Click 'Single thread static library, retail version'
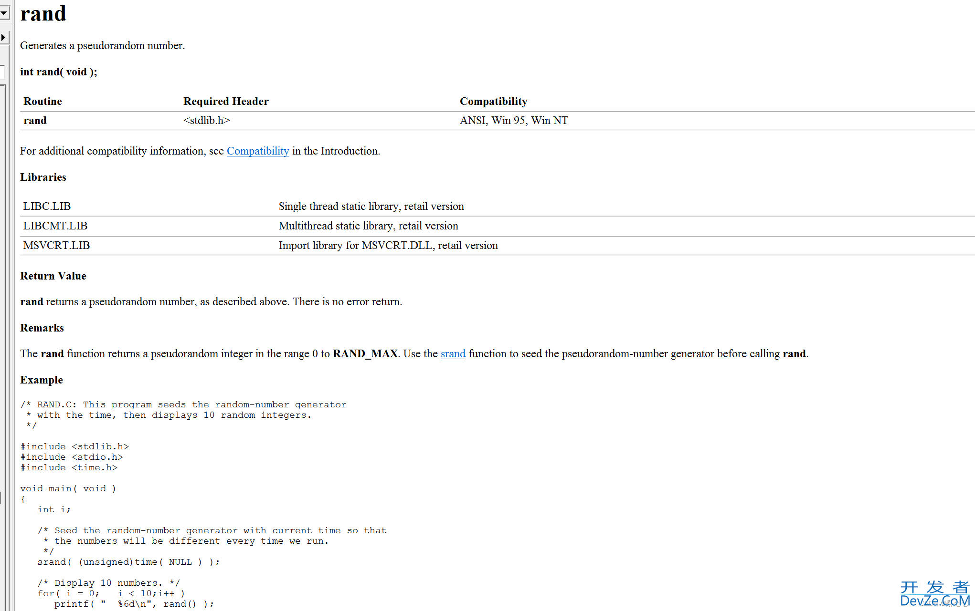This screenshot has height=611, width=975. click(x=371, y=207)
